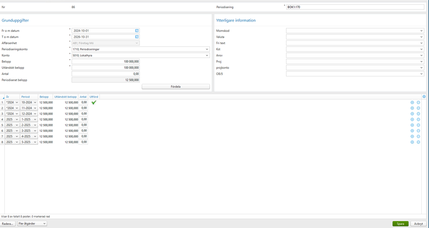Viewport: 429px width, 228px height.
Task: Click into the Belopp input field
Action: pyautogui.click(x=106, y=61)
